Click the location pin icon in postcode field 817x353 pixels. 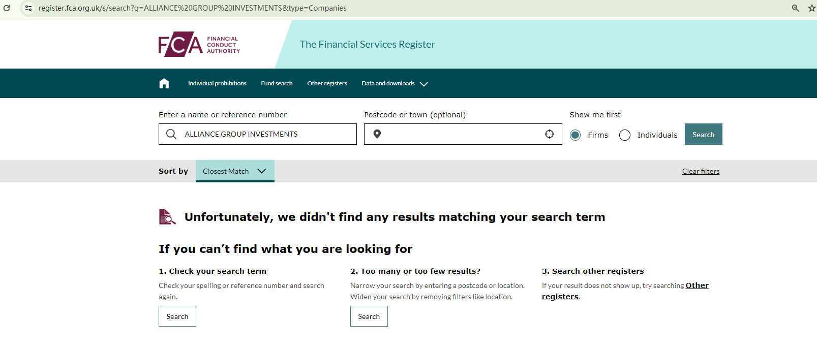[x=377, y=134]
